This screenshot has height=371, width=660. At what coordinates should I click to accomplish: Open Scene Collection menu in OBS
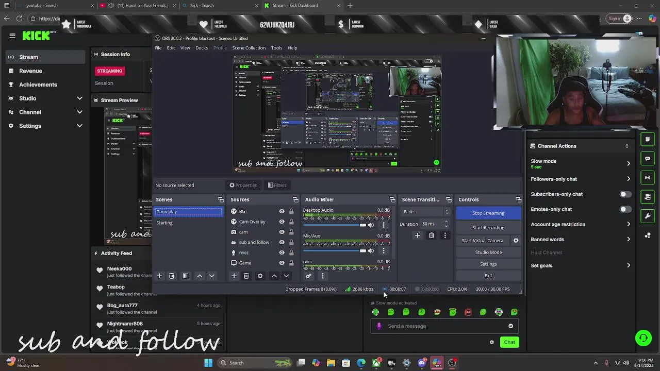point(249,48)
